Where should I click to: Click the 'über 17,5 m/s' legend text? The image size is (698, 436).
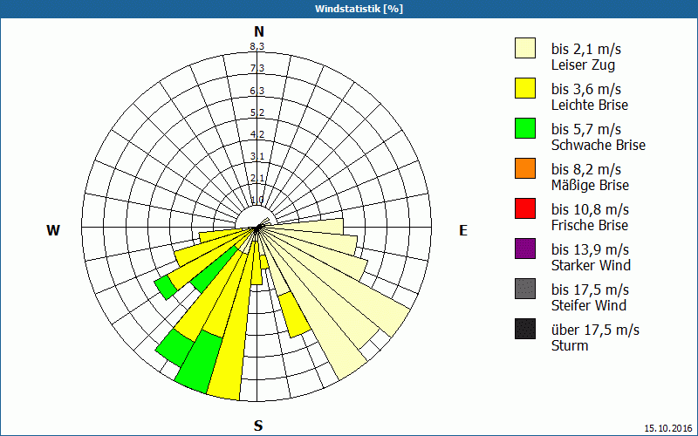(595, 330)
